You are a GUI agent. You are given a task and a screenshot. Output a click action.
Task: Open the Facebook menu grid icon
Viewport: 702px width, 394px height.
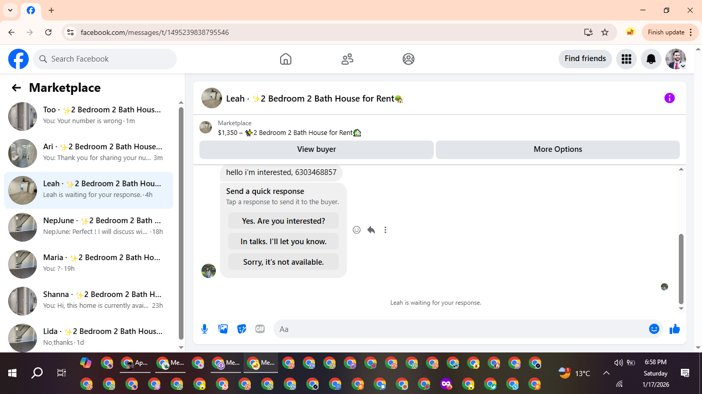point(626,59)
